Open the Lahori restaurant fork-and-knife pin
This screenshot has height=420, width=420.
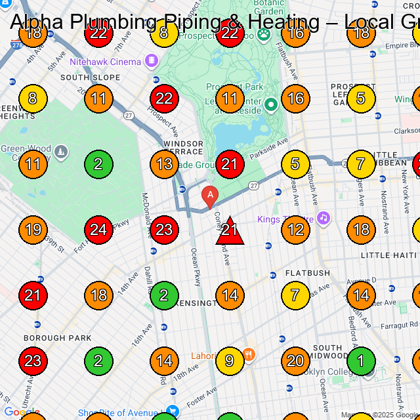tap(249, 356)
